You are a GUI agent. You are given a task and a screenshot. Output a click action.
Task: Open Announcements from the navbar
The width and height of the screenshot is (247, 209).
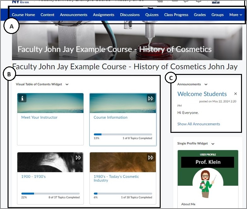click(x=74, y=15)
